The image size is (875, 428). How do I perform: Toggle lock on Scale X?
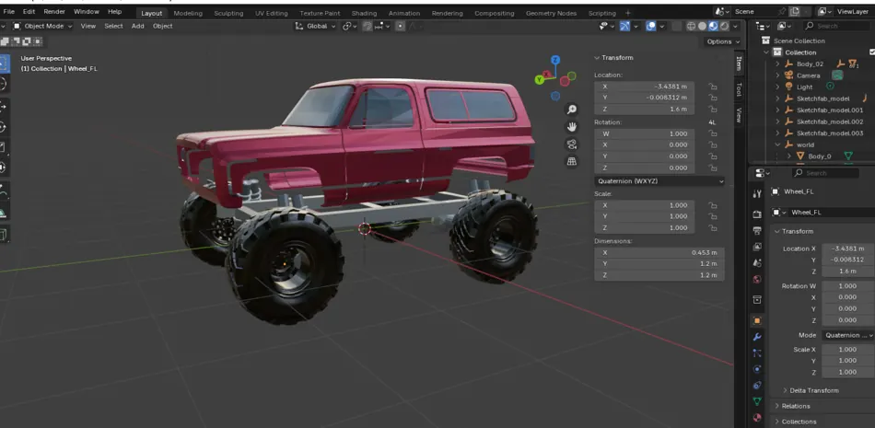713,205
